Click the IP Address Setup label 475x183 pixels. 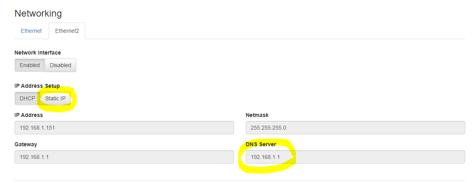[37, 86]
